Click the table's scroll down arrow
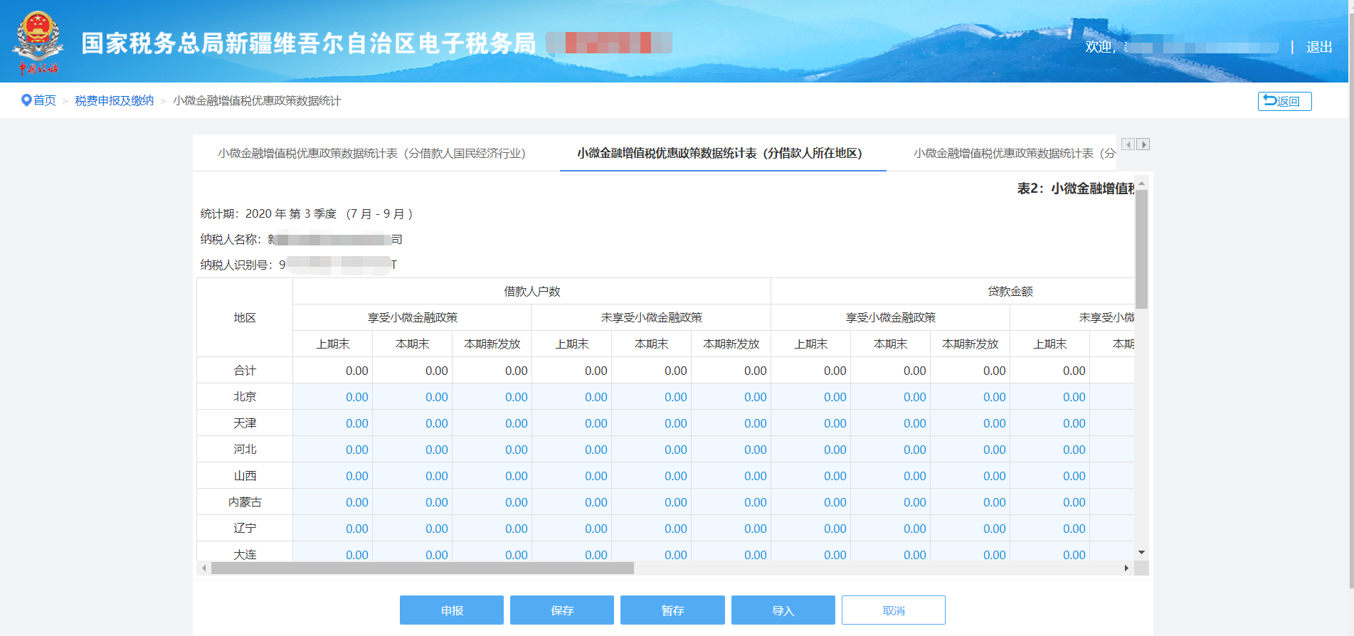 coord(1141,552)
